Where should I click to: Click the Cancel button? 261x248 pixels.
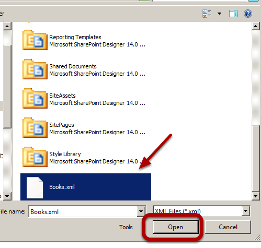(x=228, y=227)
